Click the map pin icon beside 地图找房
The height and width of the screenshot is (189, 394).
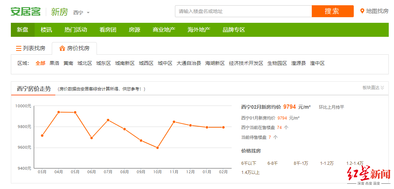[362, 11]
